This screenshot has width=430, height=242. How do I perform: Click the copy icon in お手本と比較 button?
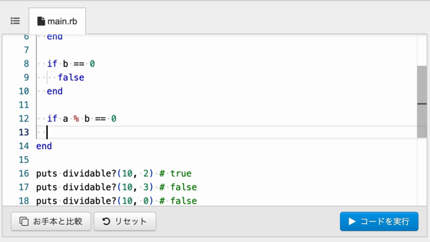(x=24, y=221)
